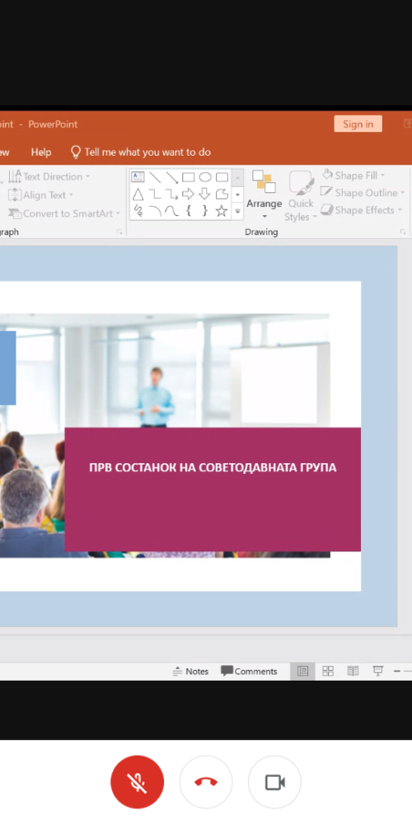
Task: Click the Sign in button
Action: 358,124
